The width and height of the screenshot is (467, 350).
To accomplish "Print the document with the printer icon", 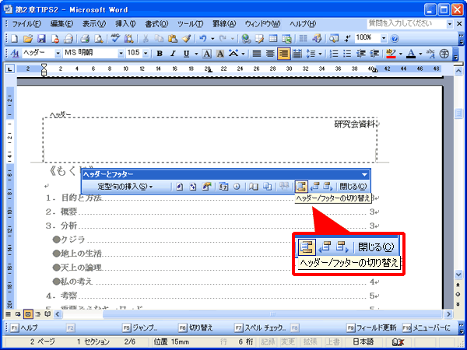I will point(85,38).
